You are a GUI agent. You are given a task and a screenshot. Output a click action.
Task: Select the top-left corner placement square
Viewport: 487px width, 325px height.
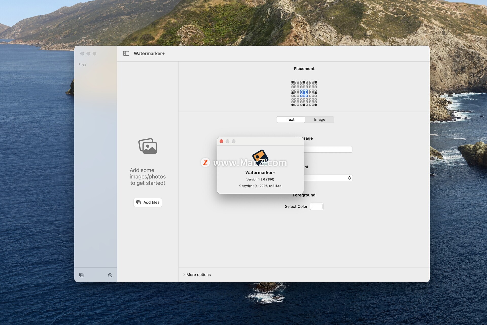point(292,82)
